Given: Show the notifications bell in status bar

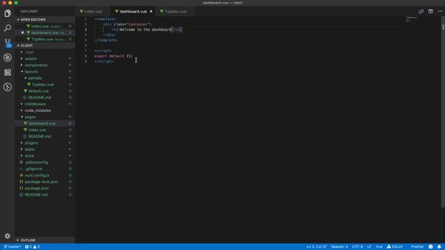Looking at the screenshot, I should pyautogui.click(x=439, y=247).
